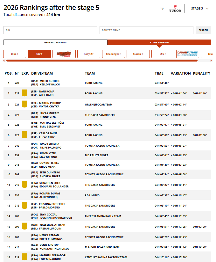Open the Dakar Future Mission 1000 category
This screenshot has height=262, width=216.
click(187, 54)
